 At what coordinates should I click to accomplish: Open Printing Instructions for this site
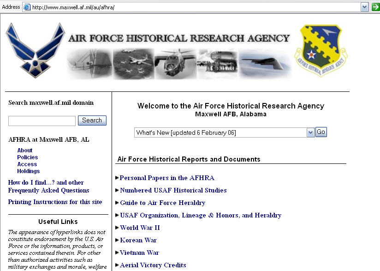tap(55, 202)
